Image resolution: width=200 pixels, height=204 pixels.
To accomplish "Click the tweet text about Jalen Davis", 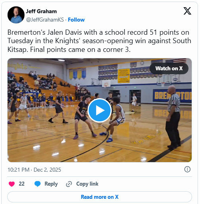I will pos(99,41).
